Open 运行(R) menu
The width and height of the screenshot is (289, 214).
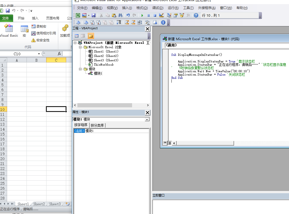click(173, 8)
